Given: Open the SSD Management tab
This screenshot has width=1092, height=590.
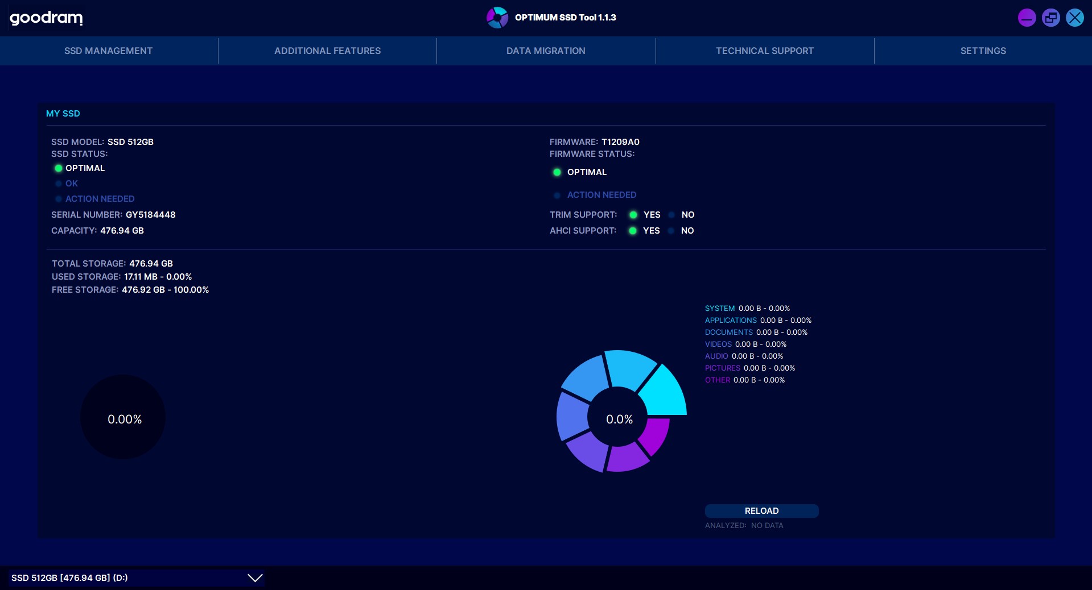Looking at the screenshot, I should 109,51.
